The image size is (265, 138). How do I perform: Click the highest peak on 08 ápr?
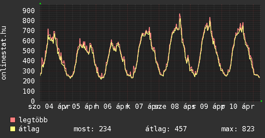click(x=180, y=14)
